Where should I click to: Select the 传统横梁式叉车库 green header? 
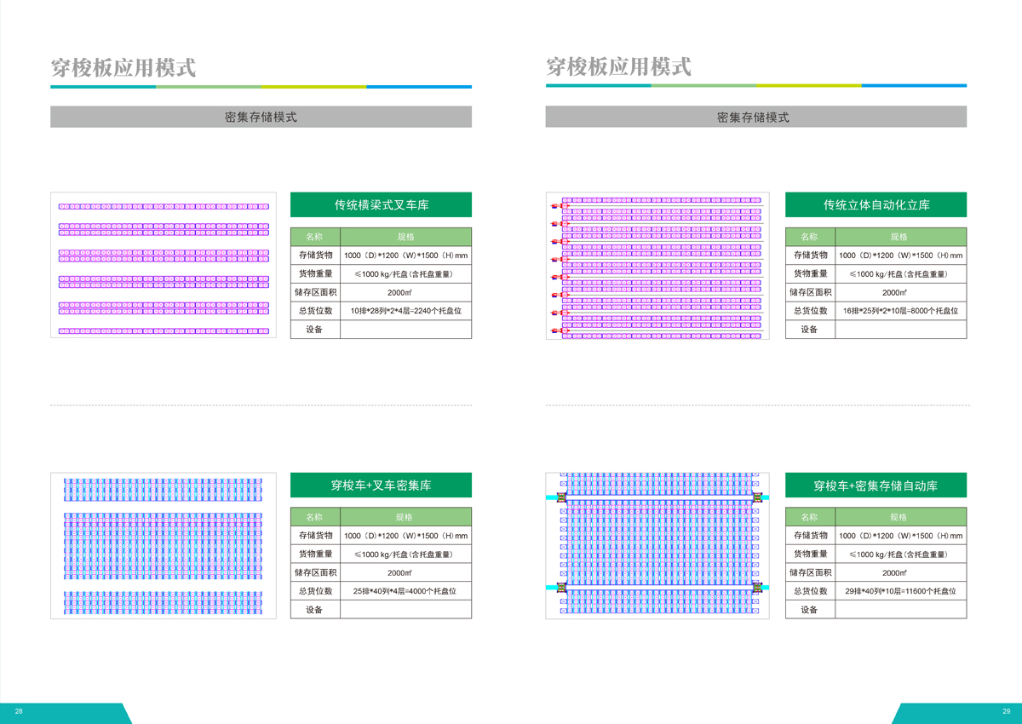point(381,205)
